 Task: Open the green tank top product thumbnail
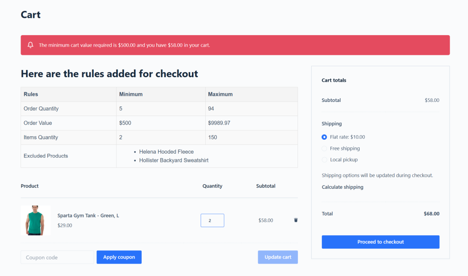tap(36, 220)
